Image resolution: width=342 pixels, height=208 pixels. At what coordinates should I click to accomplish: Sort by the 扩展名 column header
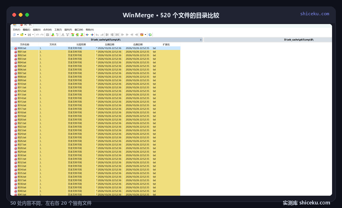(166, 45)
